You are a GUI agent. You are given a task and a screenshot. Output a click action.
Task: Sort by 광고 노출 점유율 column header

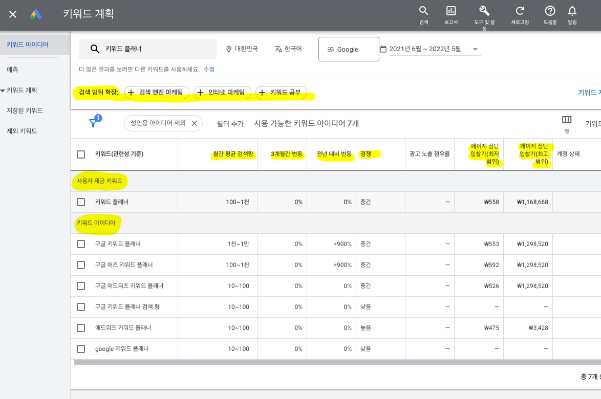(x=430, y=154)
